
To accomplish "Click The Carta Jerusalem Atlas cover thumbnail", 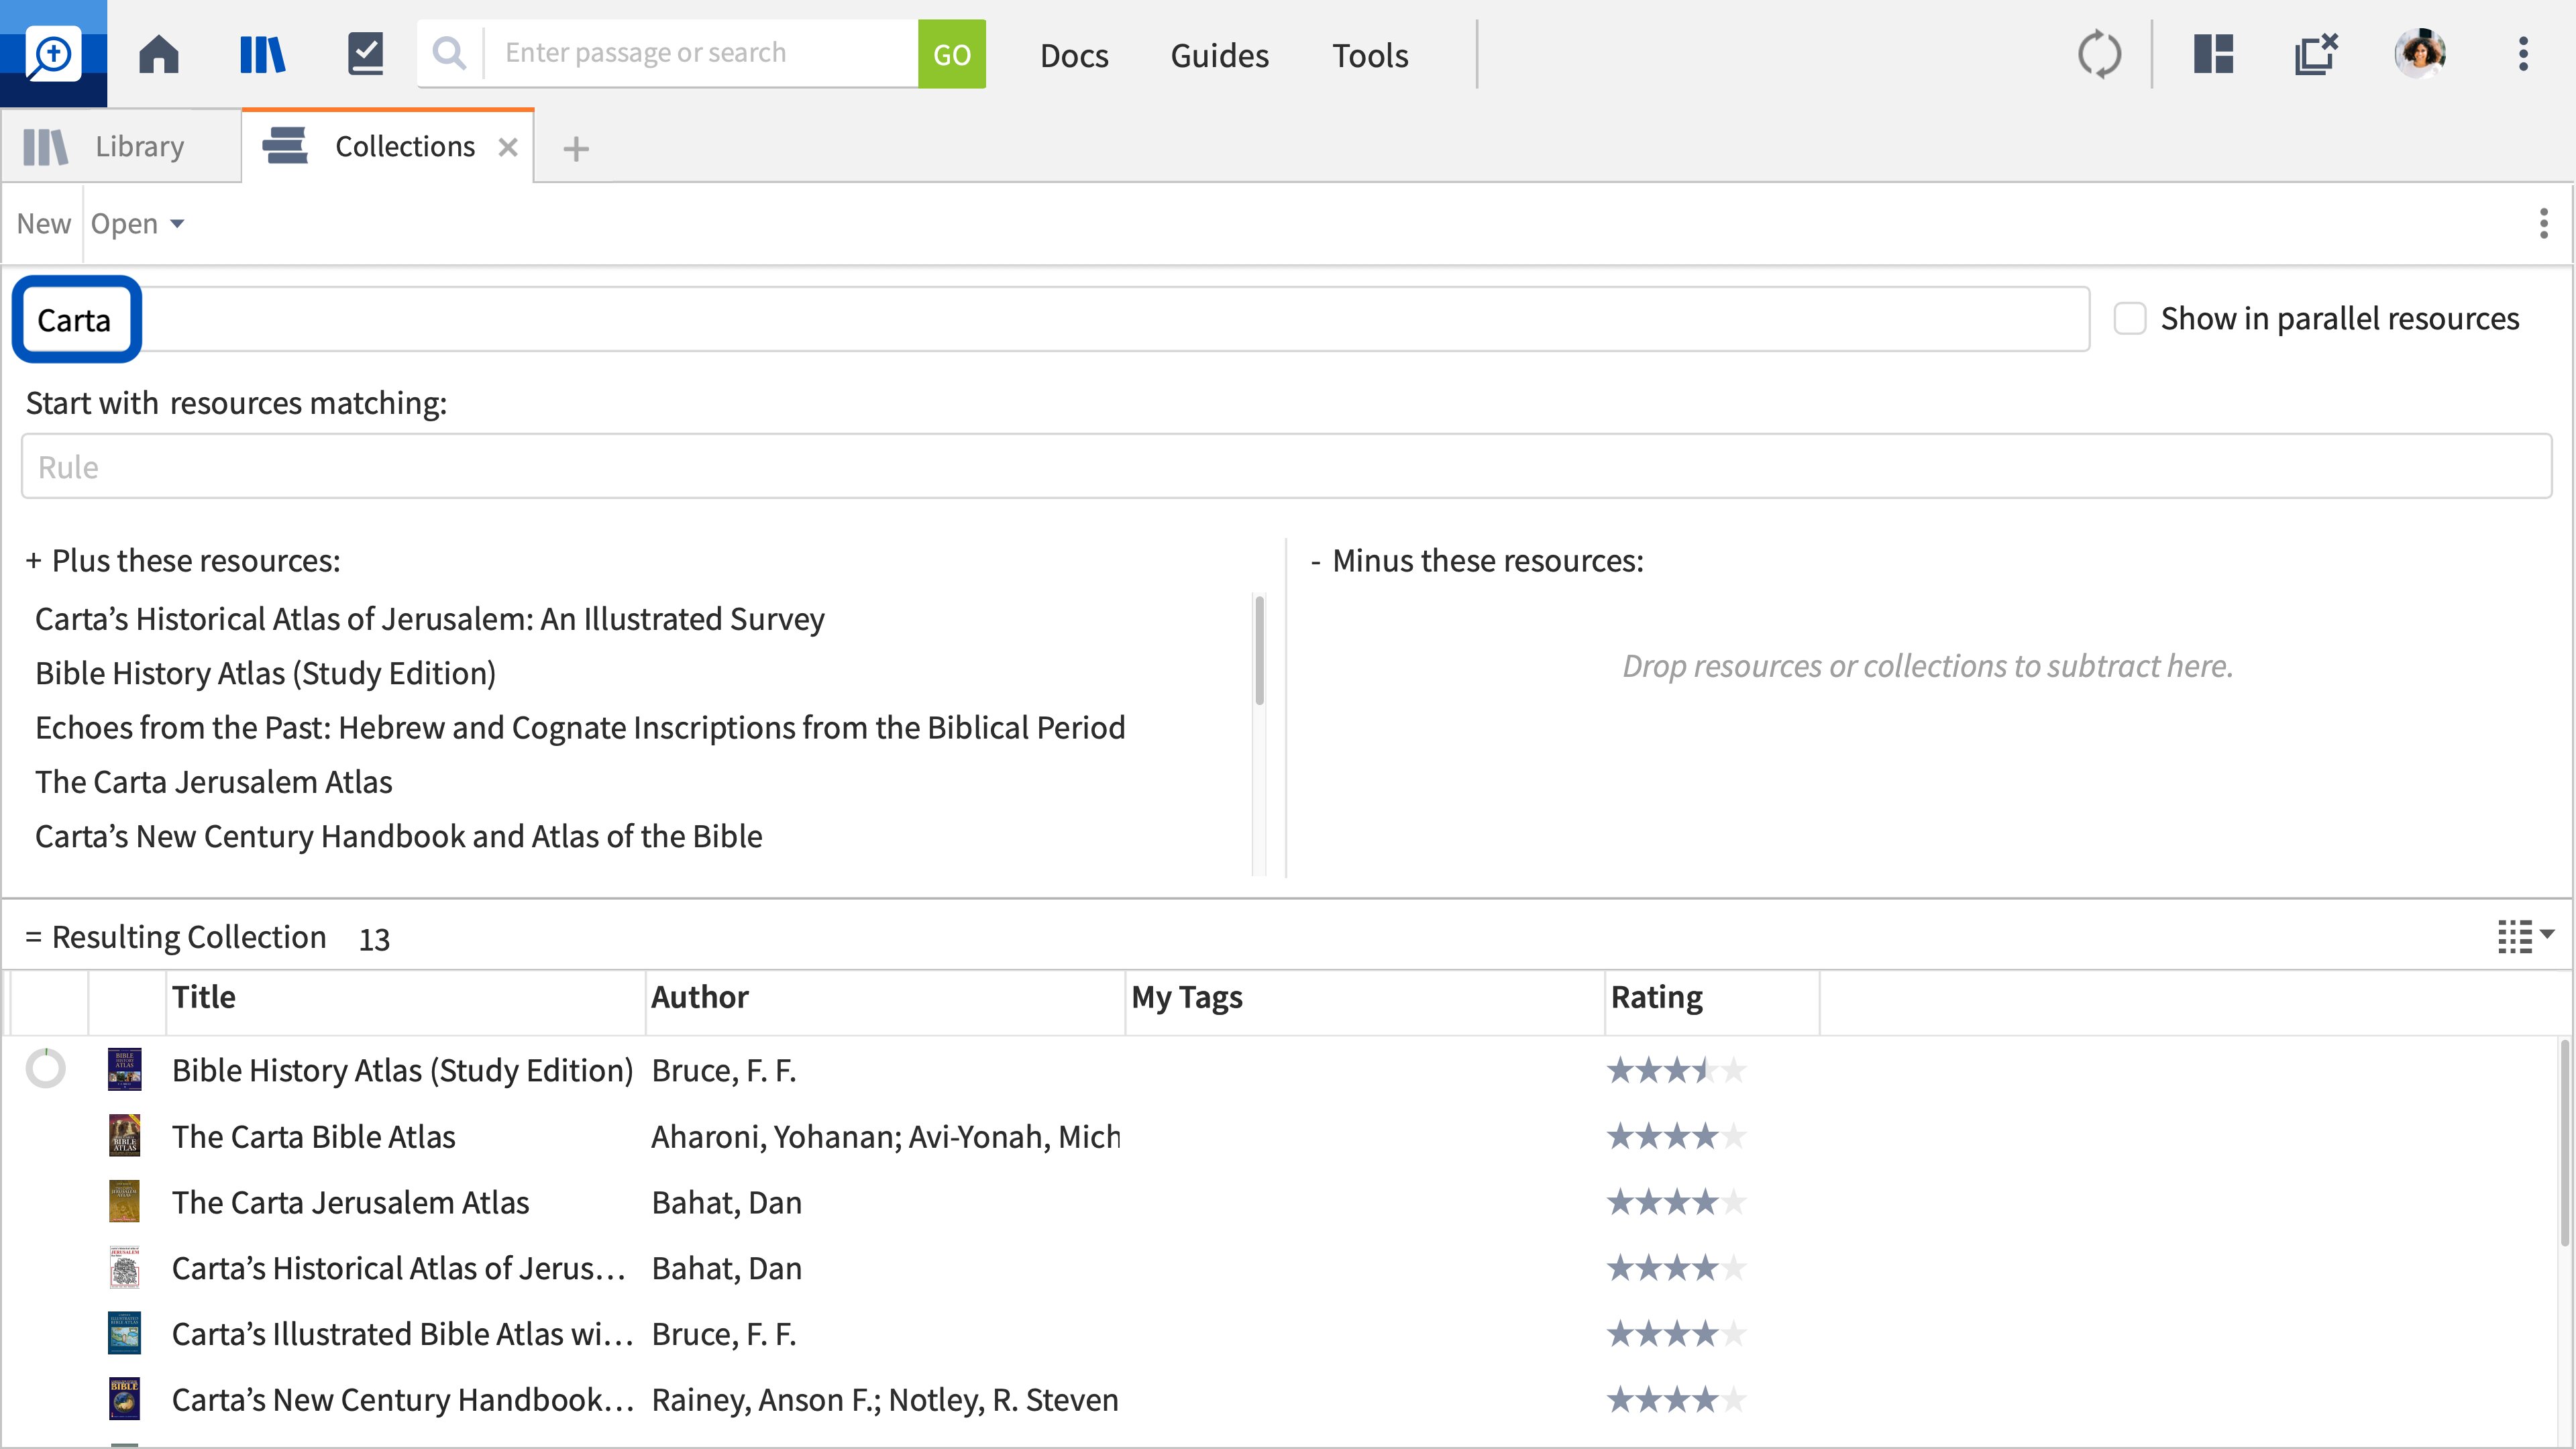I will (x=124, y=1201).
